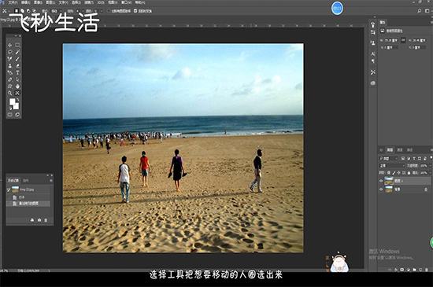Select the Lasso tool
Viewport: 433px width, 287px height.
[x=10, y=52]
